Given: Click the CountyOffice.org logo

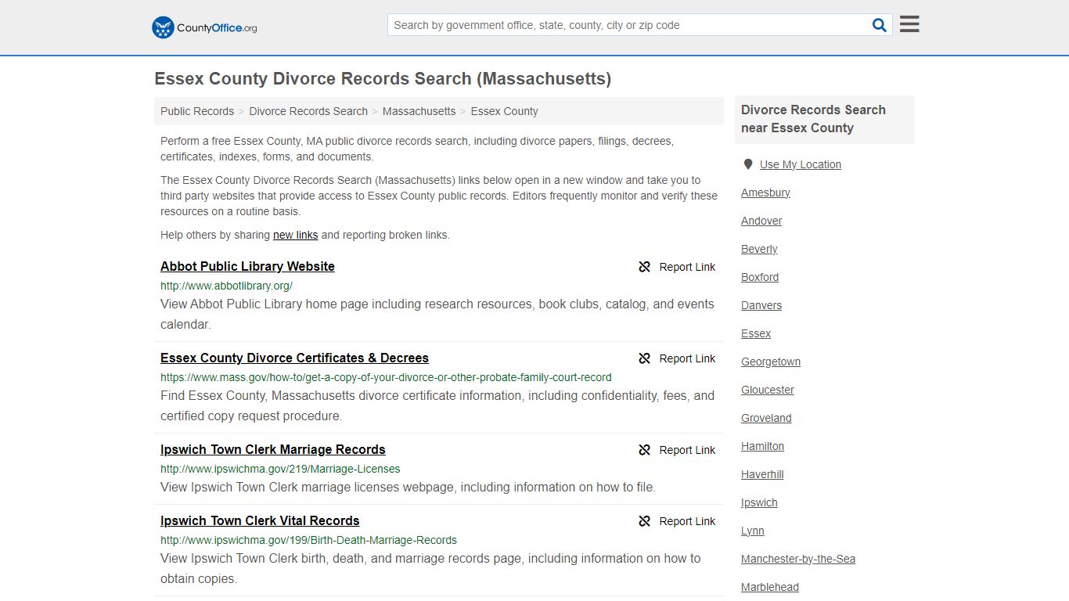Looking at the screenshot, I should click(204, 27).
